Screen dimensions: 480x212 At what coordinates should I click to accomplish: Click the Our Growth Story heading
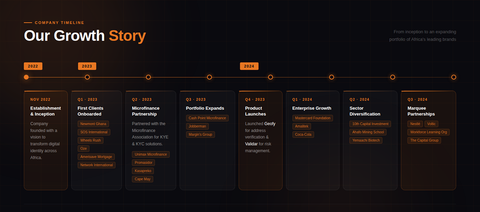pos(85,36)
